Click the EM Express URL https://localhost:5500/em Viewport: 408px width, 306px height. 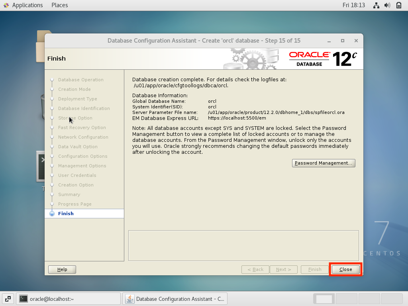click(x=237, y=118)
